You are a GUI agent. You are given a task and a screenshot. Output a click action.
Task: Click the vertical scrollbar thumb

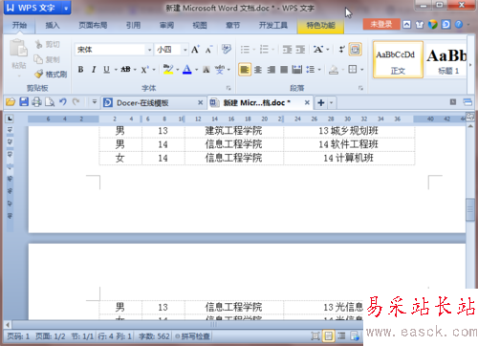470,209
